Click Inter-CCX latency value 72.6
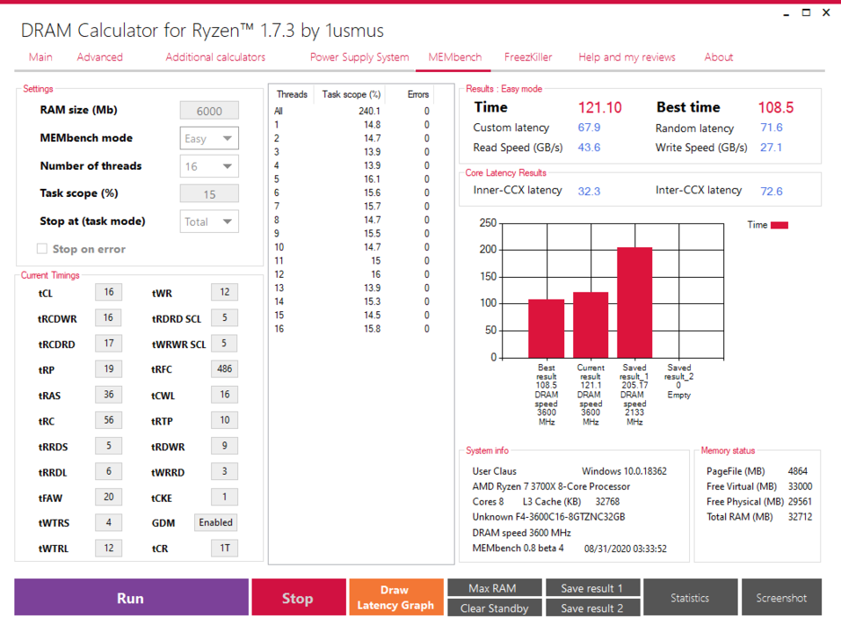The image size is (841, 633). [772, 192]
